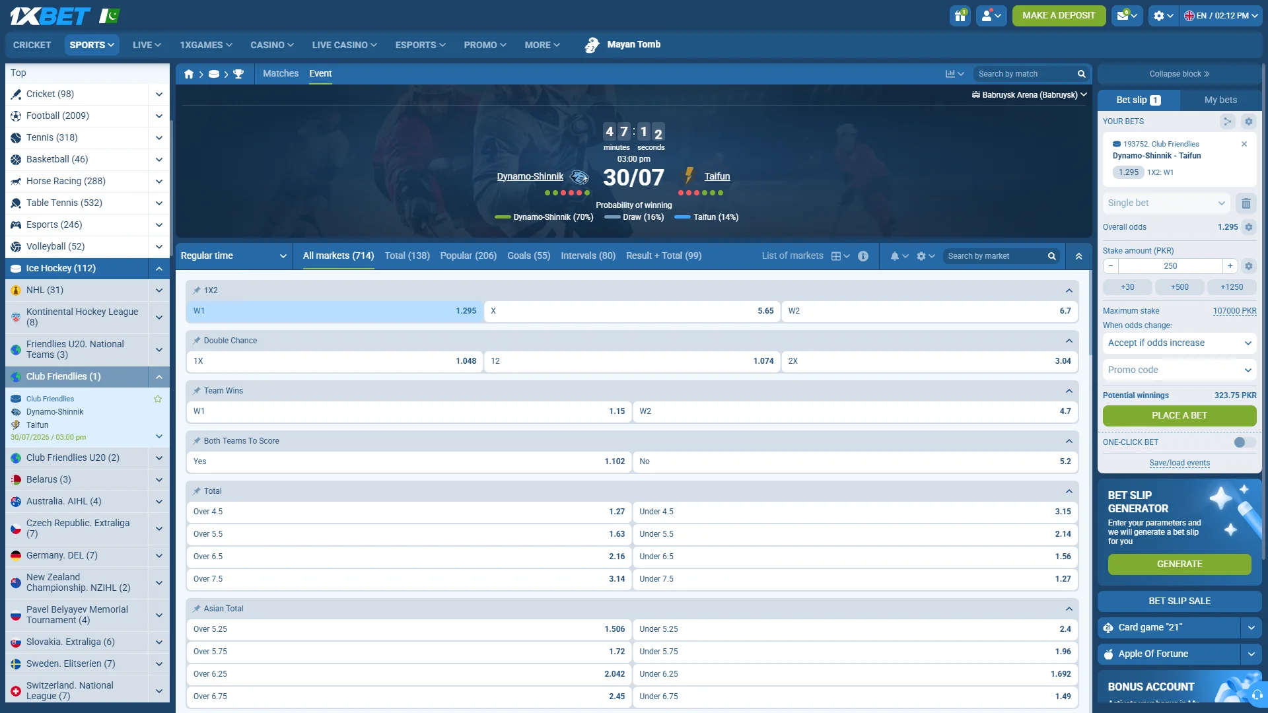Open the market info icon
The width and height of the screenshot is (1268, 713).
[863, 256]
